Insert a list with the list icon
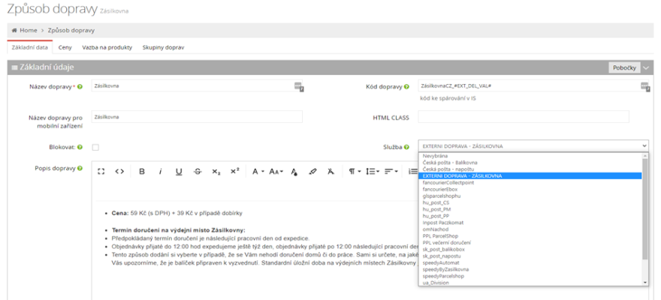The image size is (661, 300). click(x=413, y=171)
